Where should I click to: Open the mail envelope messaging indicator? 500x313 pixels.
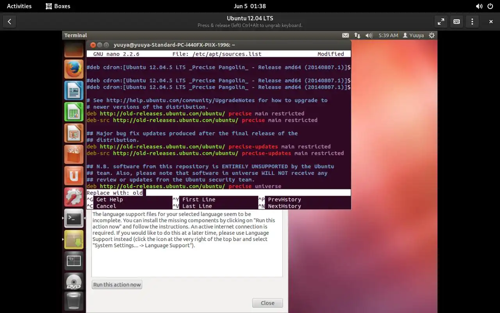345,35
